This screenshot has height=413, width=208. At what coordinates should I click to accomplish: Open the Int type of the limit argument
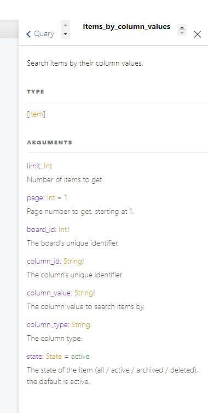tap(48, 166)
